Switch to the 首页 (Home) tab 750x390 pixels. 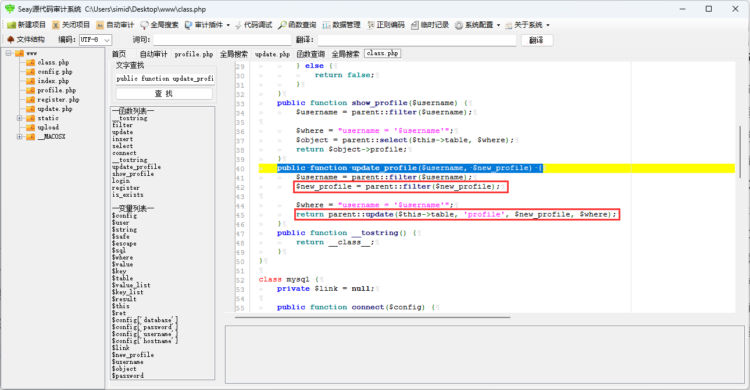[x=119, y=53]
